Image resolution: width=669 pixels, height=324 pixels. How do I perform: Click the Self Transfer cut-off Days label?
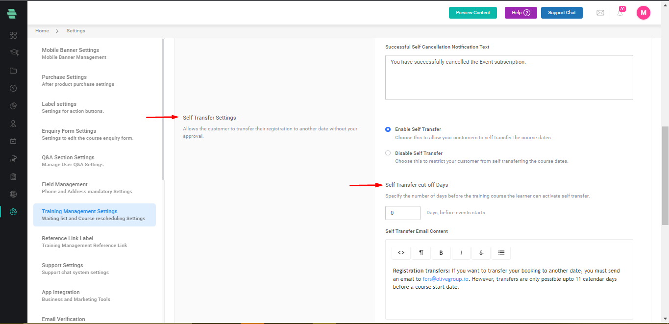pyautogui.click(x=417, y=185)
